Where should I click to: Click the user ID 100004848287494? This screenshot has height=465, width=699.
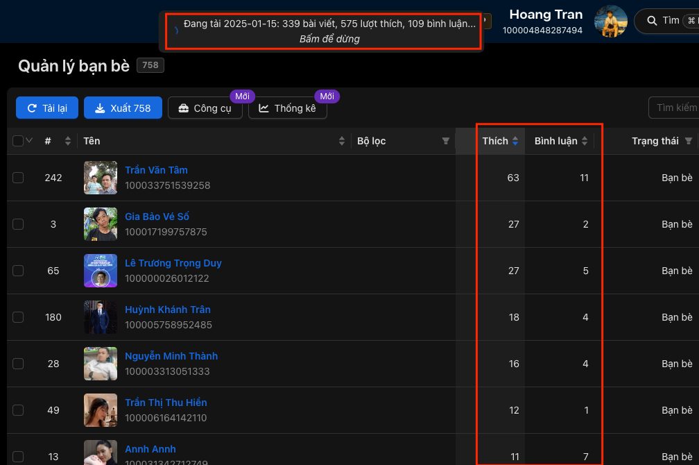click(x=542, y=31)
